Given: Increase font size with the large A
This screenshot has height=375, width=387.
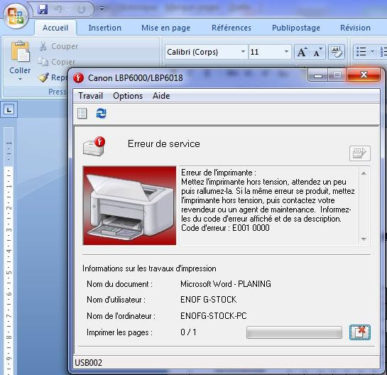Looking at the screenshot, I should tap(302, 52).
